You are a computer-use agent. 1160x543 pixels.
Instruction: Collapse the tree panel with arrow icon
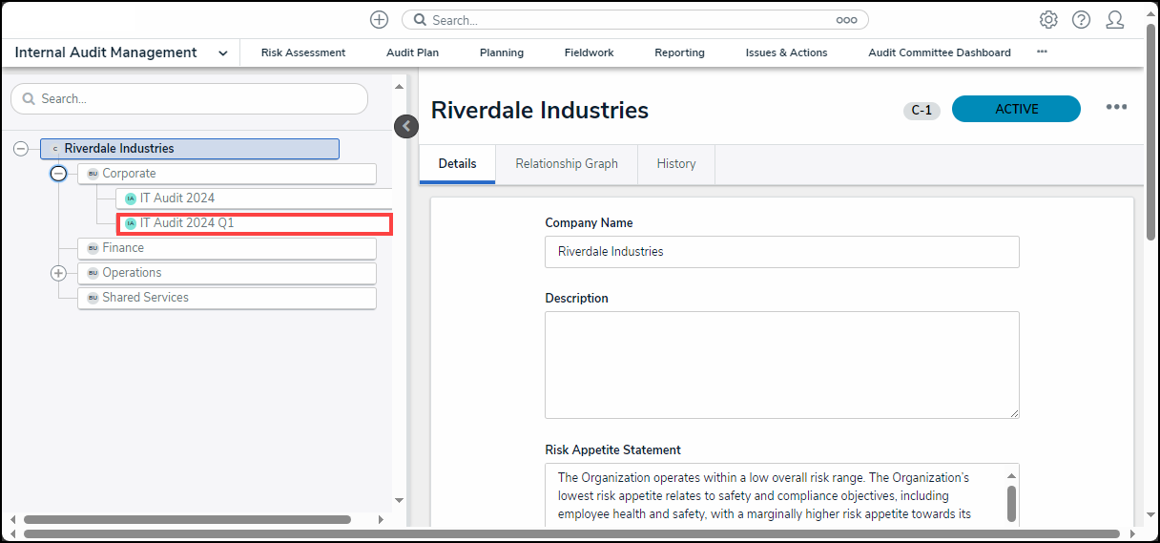tap(406, 126)
